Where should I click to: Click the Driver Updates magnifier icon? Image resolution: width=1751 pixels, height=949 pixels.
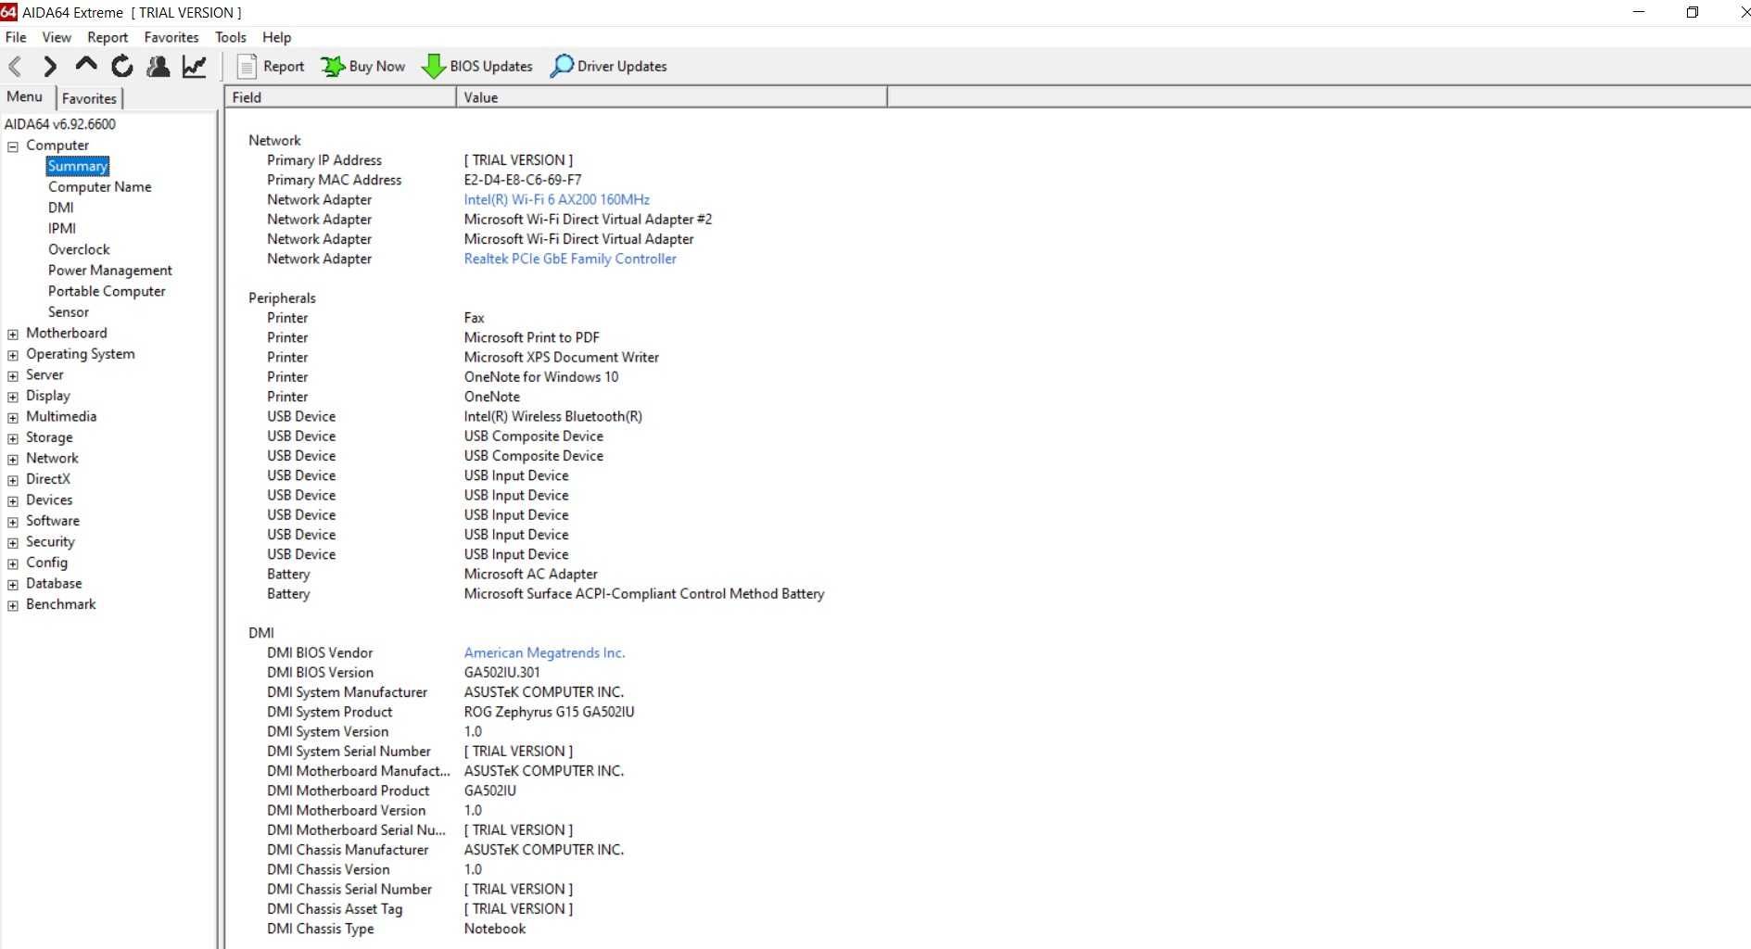pos(562,66)
